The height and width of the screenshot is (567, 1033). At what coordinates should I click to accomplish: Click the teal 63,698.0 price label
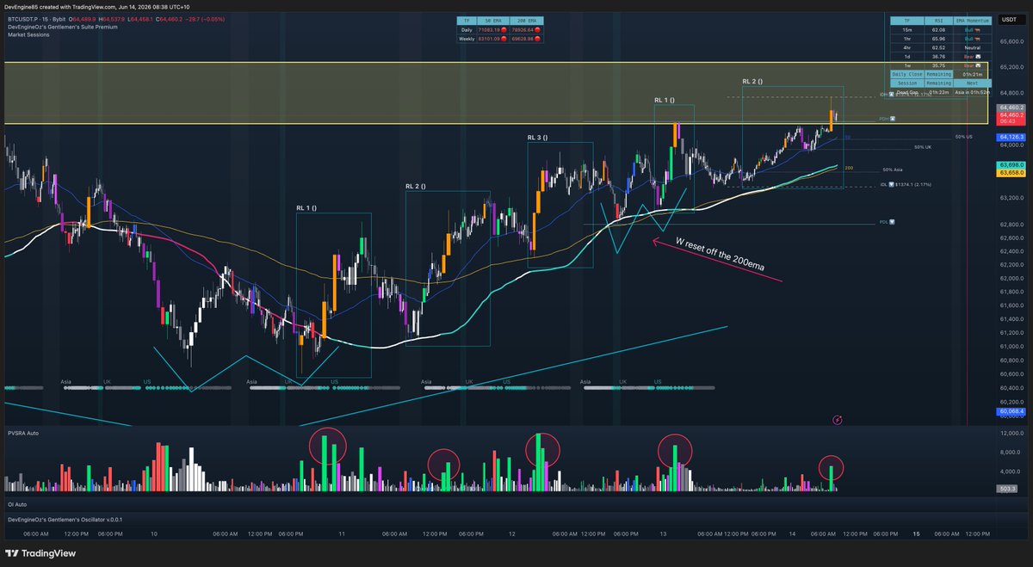point(1011,164)
